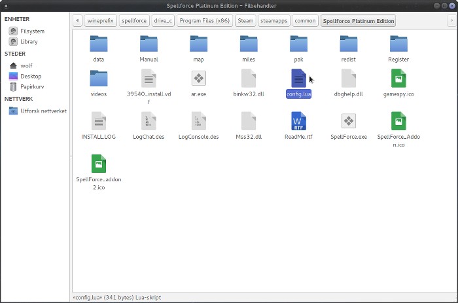Go to steamapps in the path bar
This screenshot has height=303, width=458.
tap(274, 21)
